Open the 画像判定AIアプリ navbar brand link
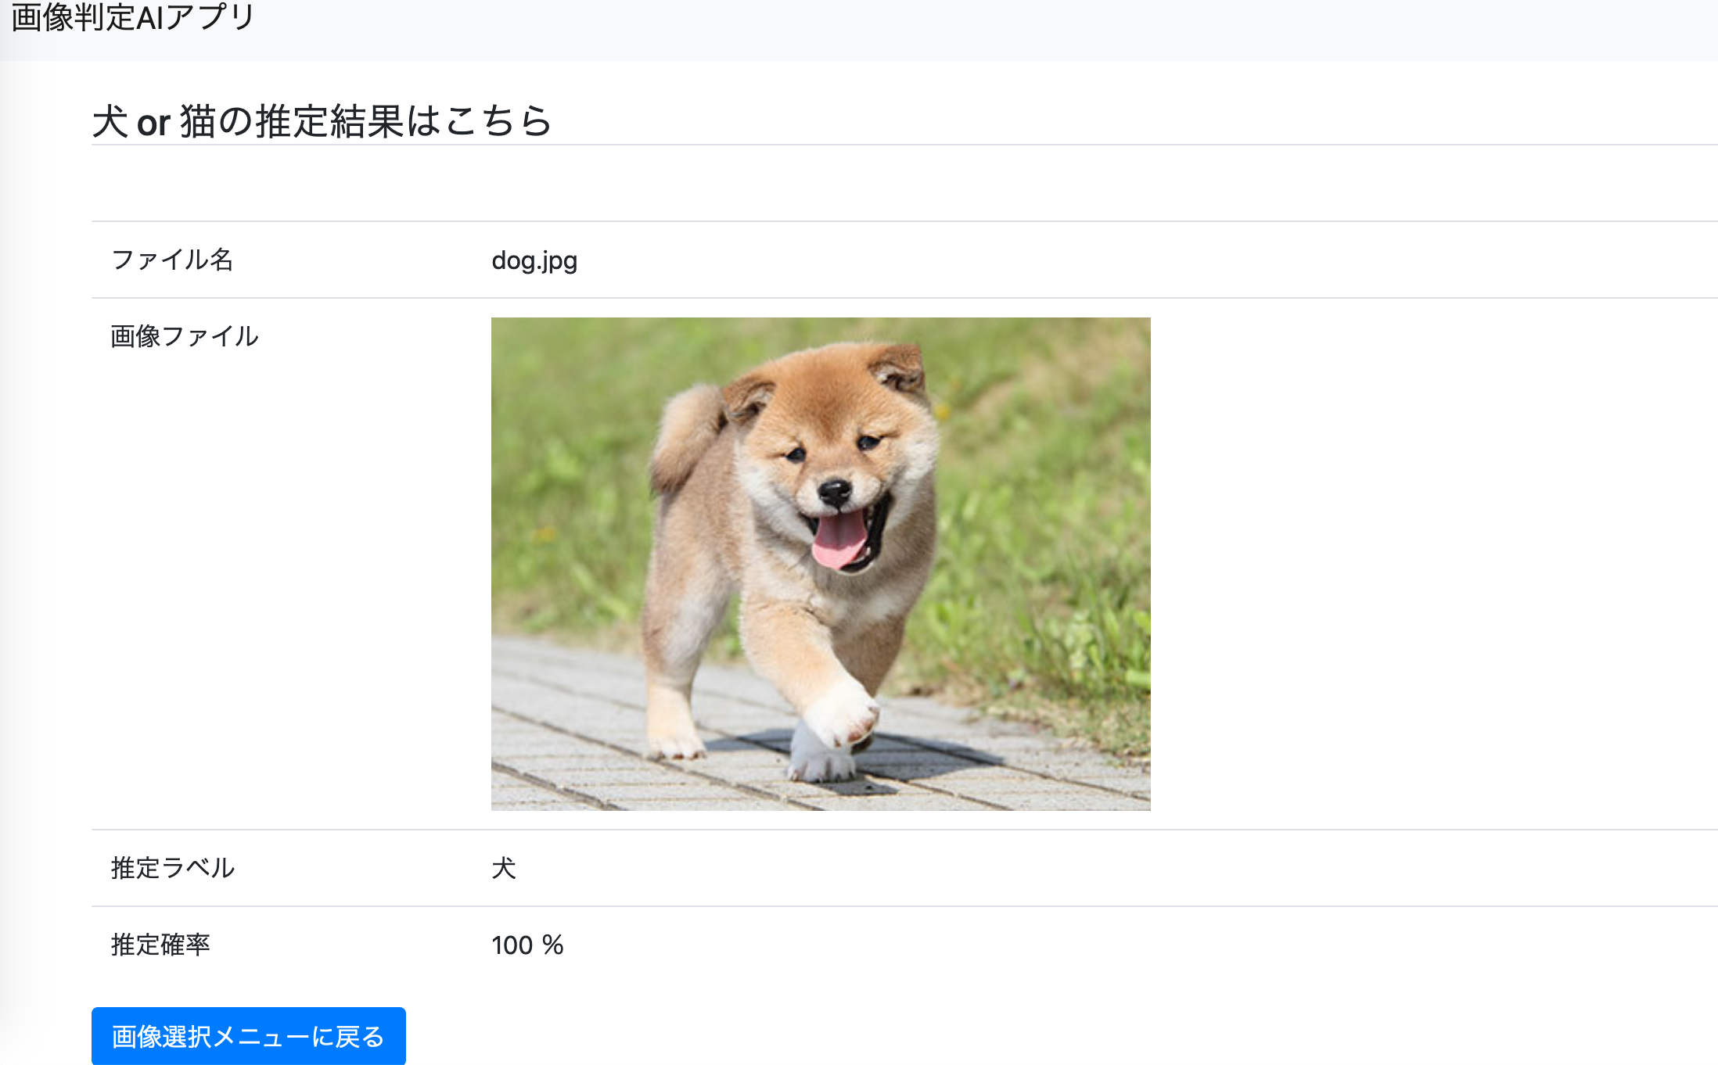1718x1065 pixels. click(133, 17)
